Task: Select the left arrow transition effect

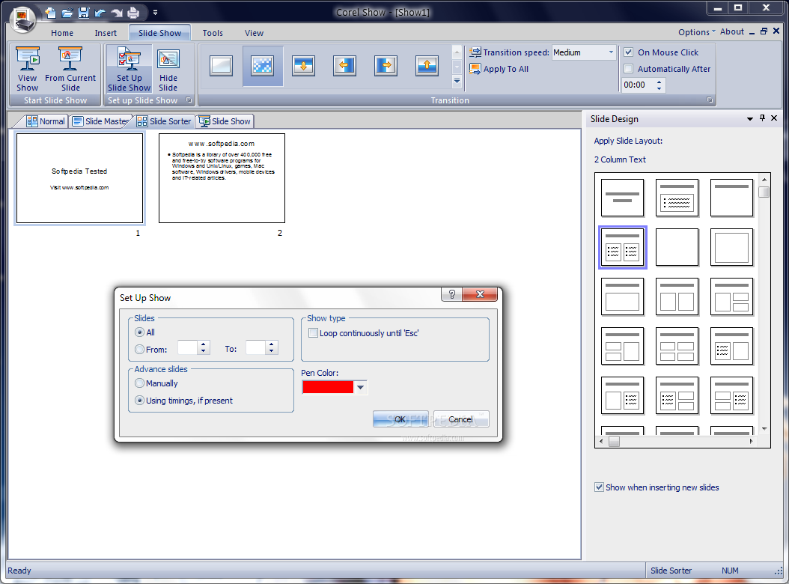Action: tap(344, 65)
